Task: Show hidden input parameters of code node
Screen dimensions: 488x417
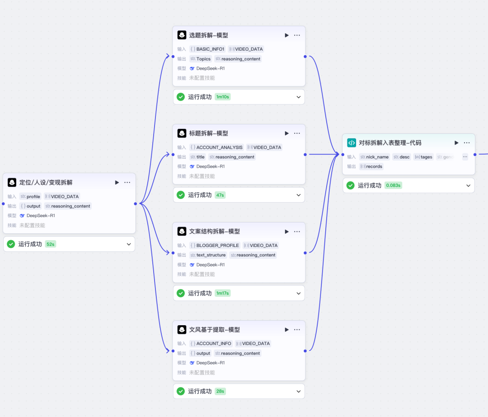Action: (465, 157)
